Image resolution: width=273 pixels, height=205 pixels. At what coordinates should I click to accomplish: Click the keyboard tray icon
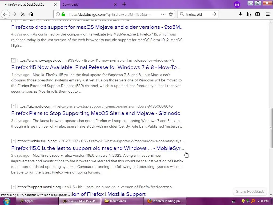tap(234, 201)
